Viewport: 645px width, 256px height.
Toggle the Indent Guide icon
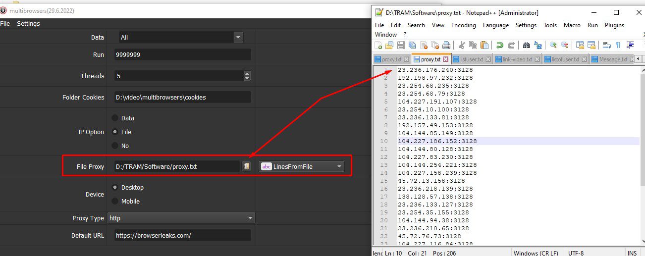coord(630,45)
